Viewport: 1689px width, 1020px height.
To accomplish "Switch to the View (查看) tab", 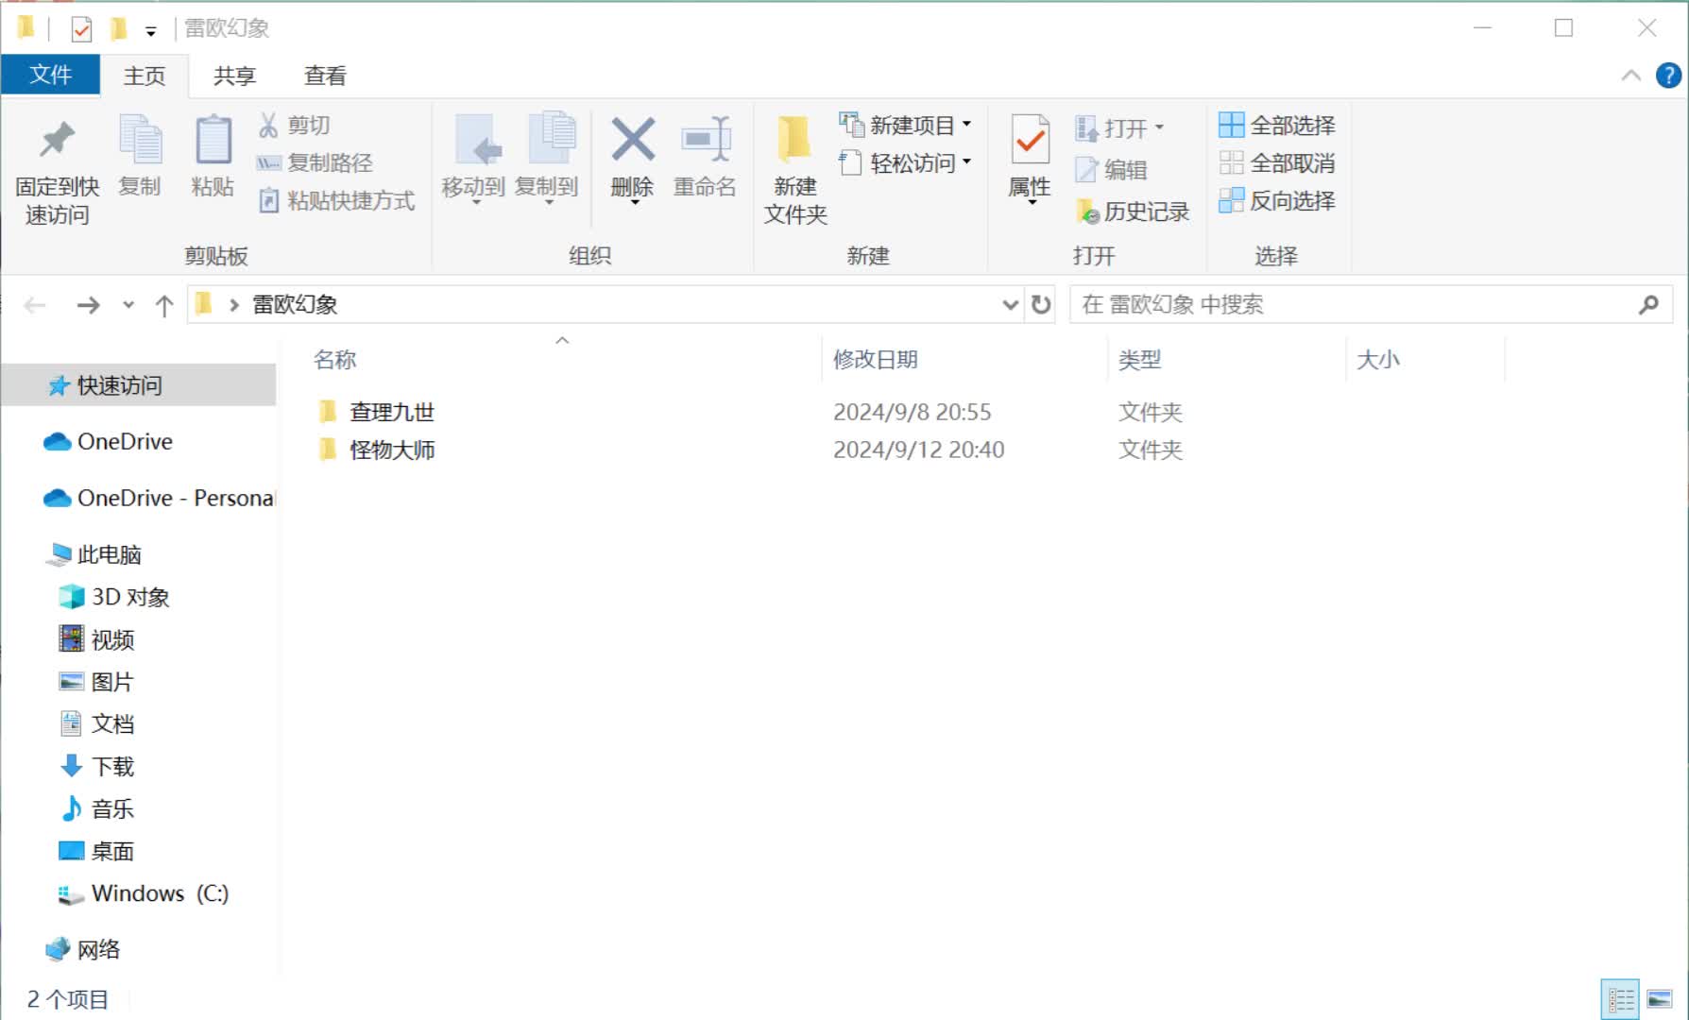I will (325, 76).
